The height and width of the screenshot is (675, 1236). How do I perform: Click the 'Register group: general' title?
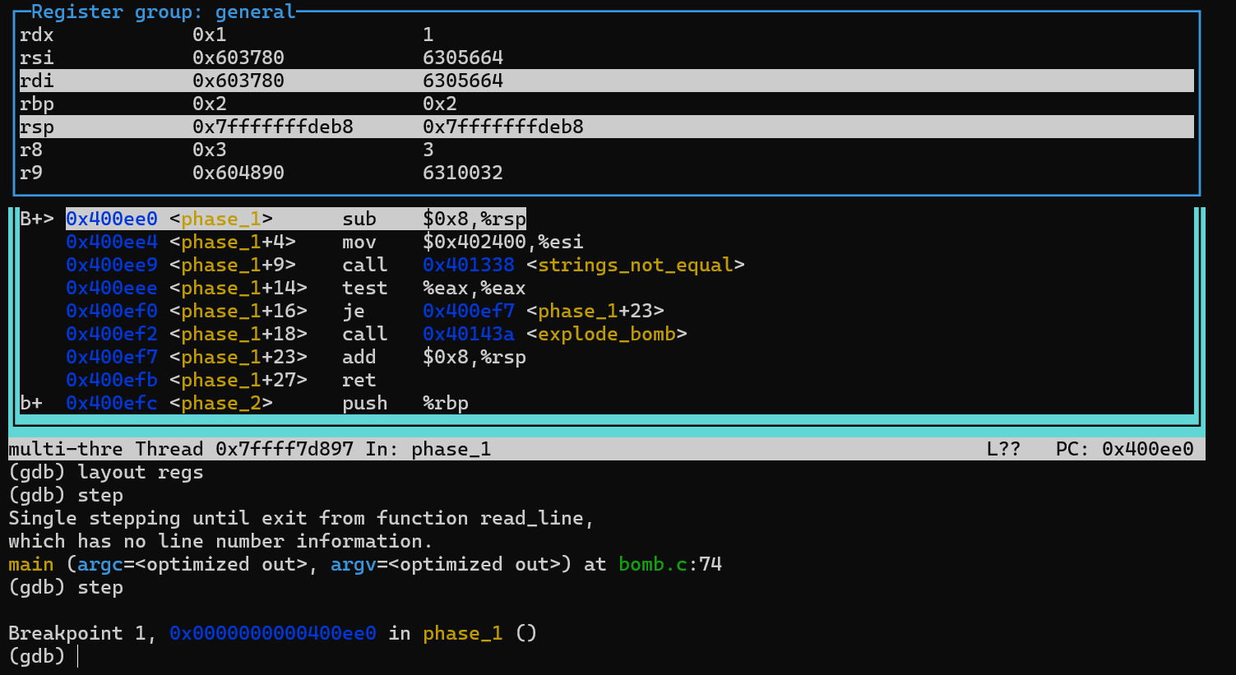[x=163, y=12]
